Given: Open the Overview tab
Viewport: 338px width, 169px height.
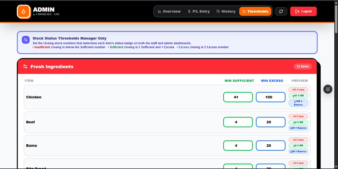Looking at the screenshot, I should pyautogui.click(x=169, y=12).
